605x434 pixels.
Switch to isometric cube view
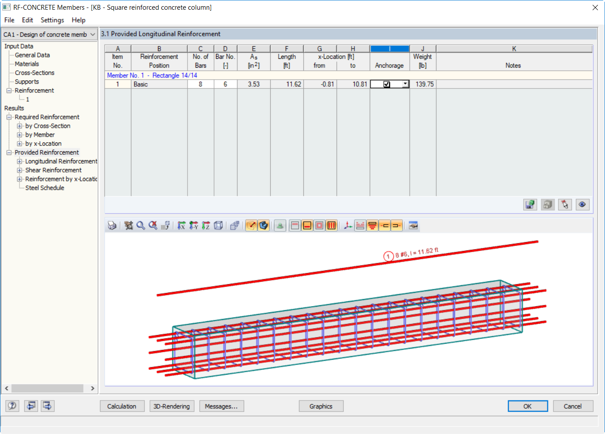[218, 226]
